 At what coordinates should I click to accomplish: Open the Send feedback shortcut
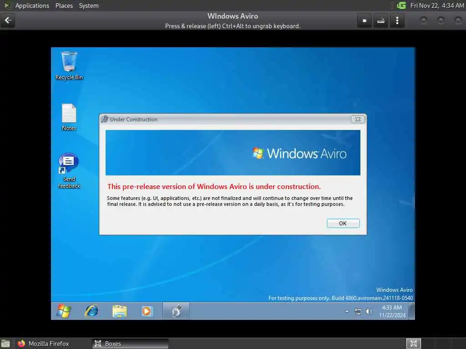tap(69, 171)
